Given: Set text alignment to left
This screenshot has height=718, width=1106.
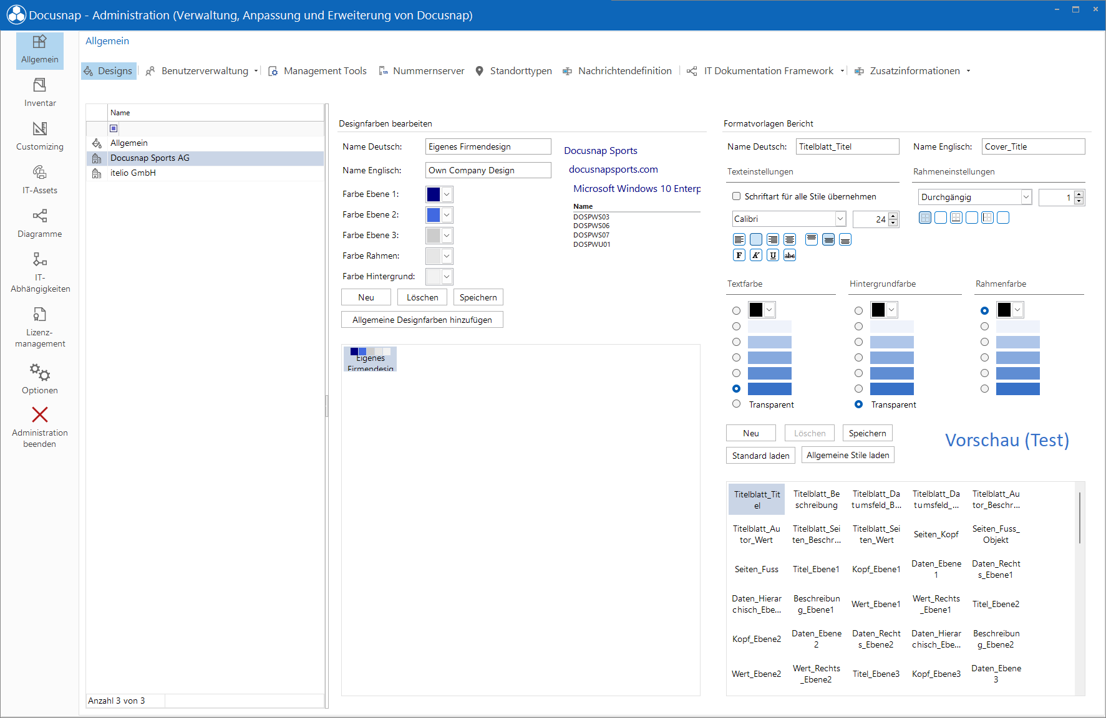Looking at the screenshot, I should pos(739,239).
